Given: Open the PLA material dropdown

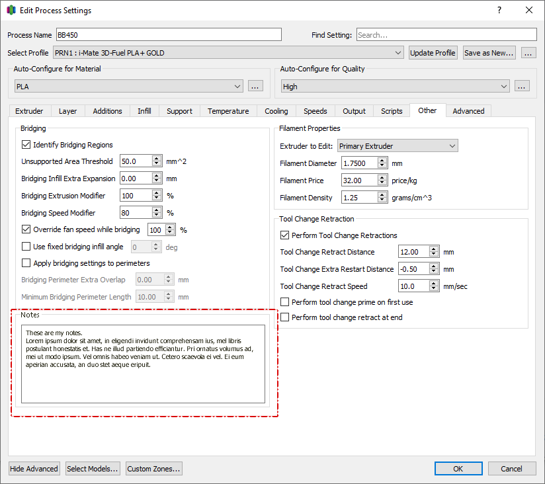Looking at the screenshot, I should (128, 86).
